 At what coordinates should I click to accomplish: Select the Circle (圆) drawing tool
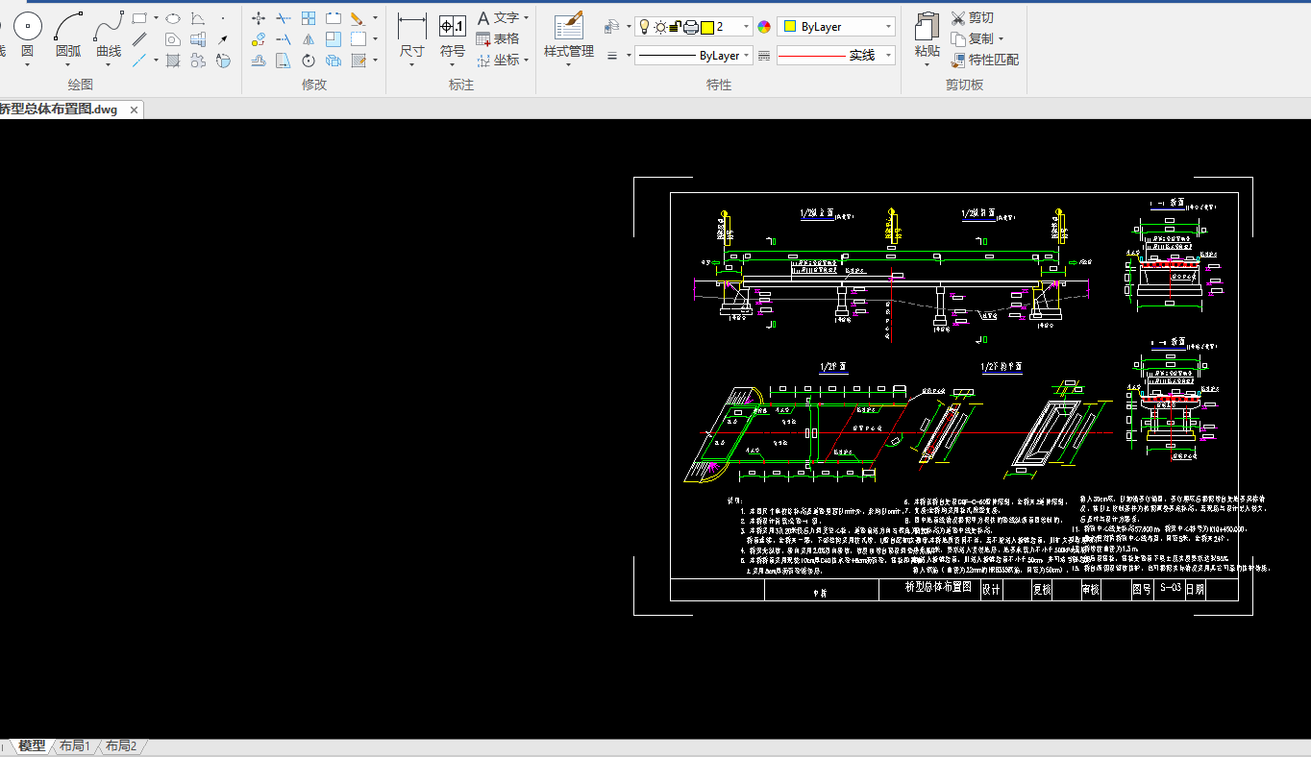point(27,28)
